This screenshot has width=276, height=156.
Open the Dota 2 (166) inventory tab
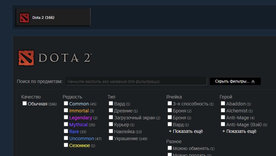(53, 18)
